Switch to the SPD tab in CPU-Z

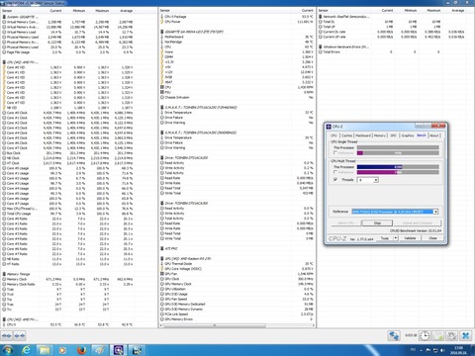(x=393, y=135)
